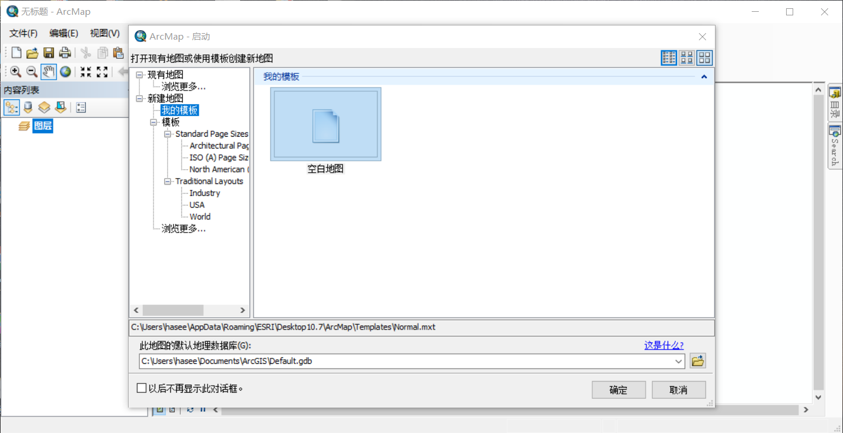Image resolution: width=843 pixels, height=433 pixels.
Task: Select ISO (A) Page Sizes tree item
Action: click(x=219, y=157)
